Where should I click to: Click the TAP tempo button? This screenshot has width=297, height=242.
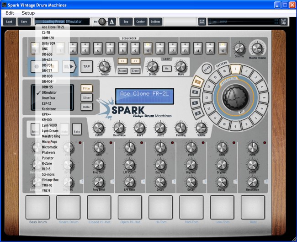pos(87,67)
